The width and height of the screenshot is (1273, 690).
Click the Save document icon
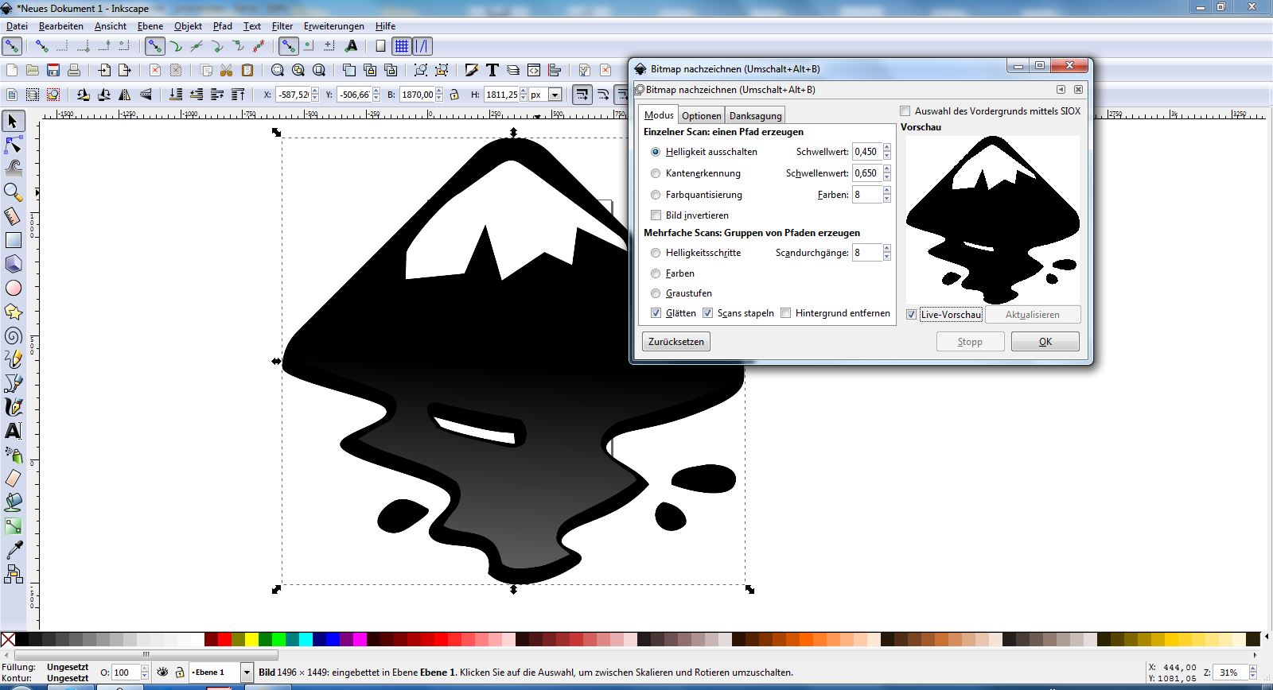53,70
